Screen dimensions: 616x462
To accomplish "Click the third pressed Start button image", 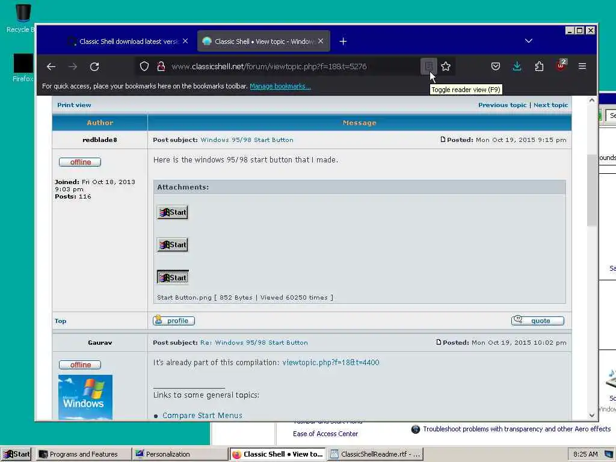I will [173, 277].
